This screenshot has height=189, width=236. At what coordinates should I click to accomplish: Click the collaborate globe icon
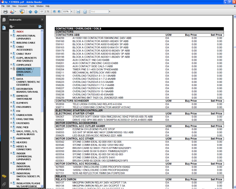point(22,12)
